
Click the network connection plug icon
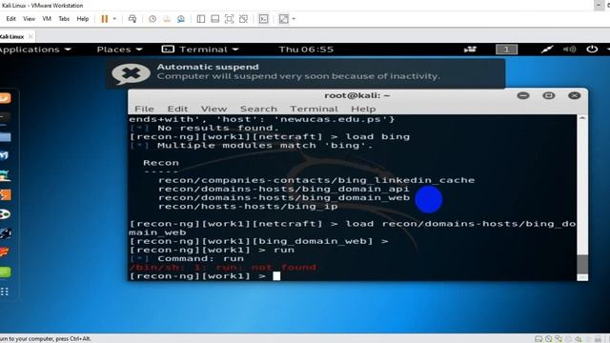tap(547, 50)
